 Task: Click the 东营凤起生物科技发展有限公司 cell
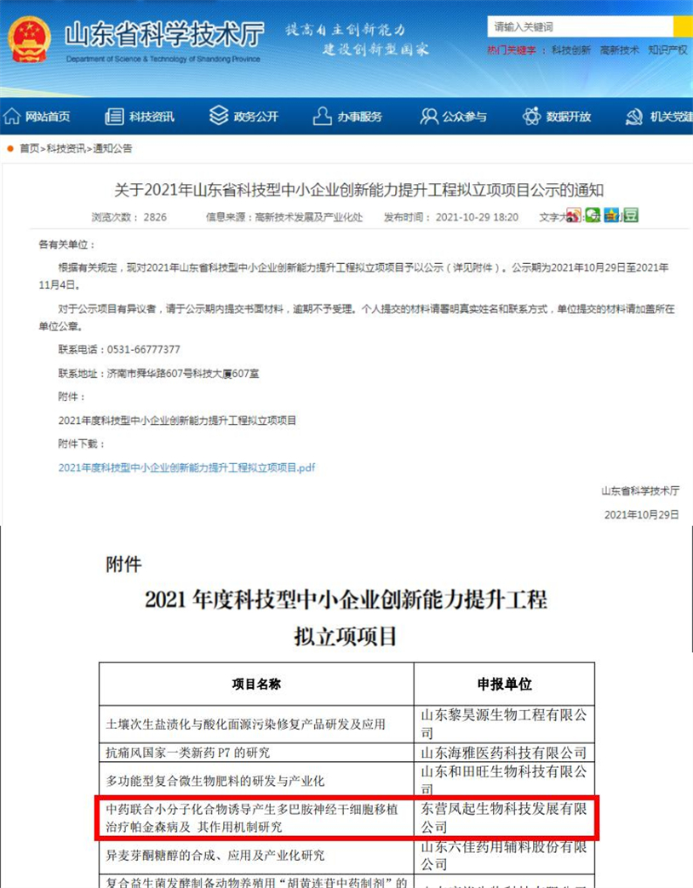[505, 818]
